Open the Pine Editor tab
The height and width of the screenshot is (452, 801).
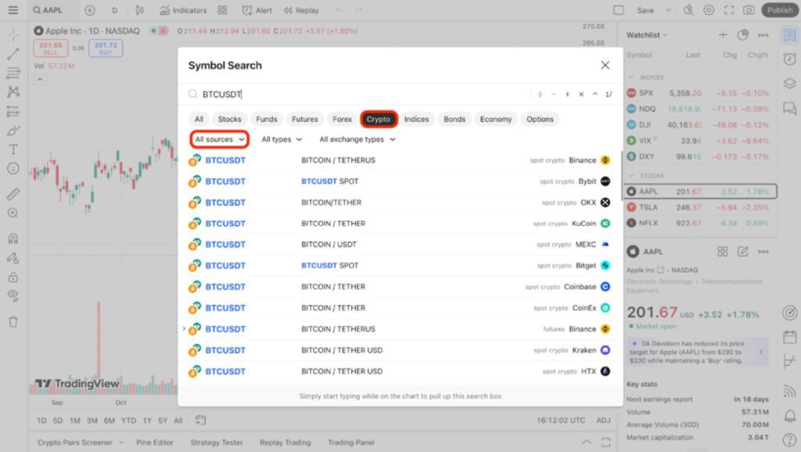(155, 443)
